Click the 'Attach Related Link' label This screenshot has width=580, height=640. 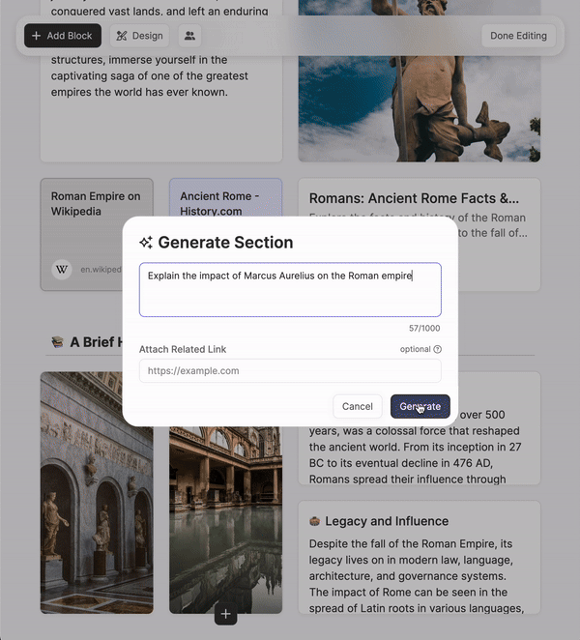click(183, 349)
